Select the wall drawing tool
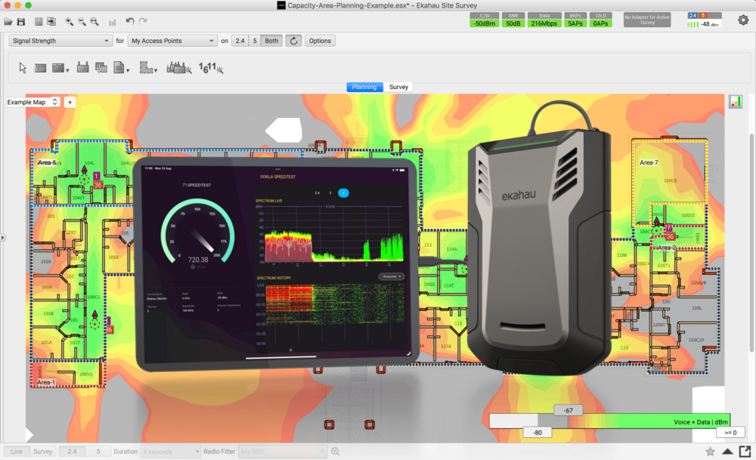Image resolution: width=756 pixels, height=460 pixels. (x=59, y=68)
